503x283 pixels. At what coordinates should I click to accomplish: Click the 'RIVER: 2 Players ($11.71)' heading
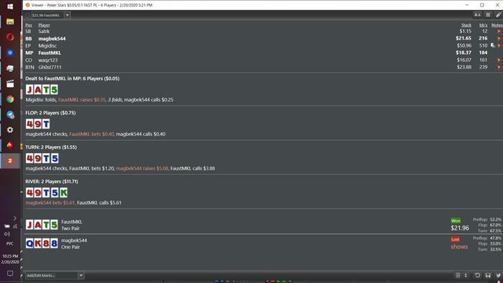tap(52, 182)
